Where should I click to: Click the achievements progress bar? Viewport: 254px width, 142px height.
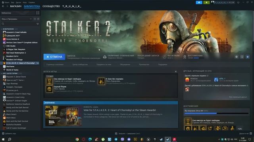coord(216,113)
